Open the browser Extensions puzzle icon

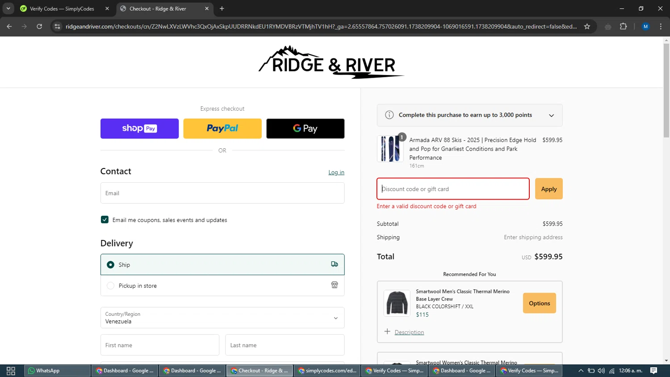pyautogui.click(x=624, y=26)
